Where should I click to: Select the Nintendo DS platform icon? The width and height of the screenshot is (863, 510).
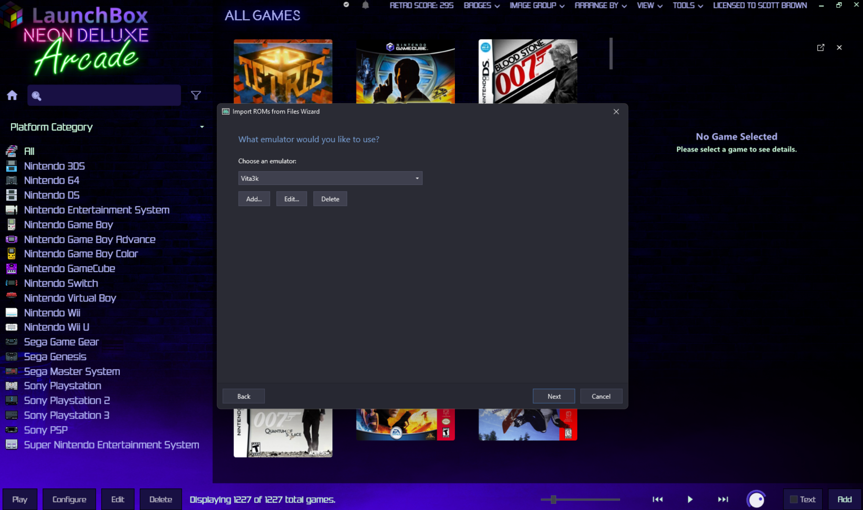tap(11, 195)
